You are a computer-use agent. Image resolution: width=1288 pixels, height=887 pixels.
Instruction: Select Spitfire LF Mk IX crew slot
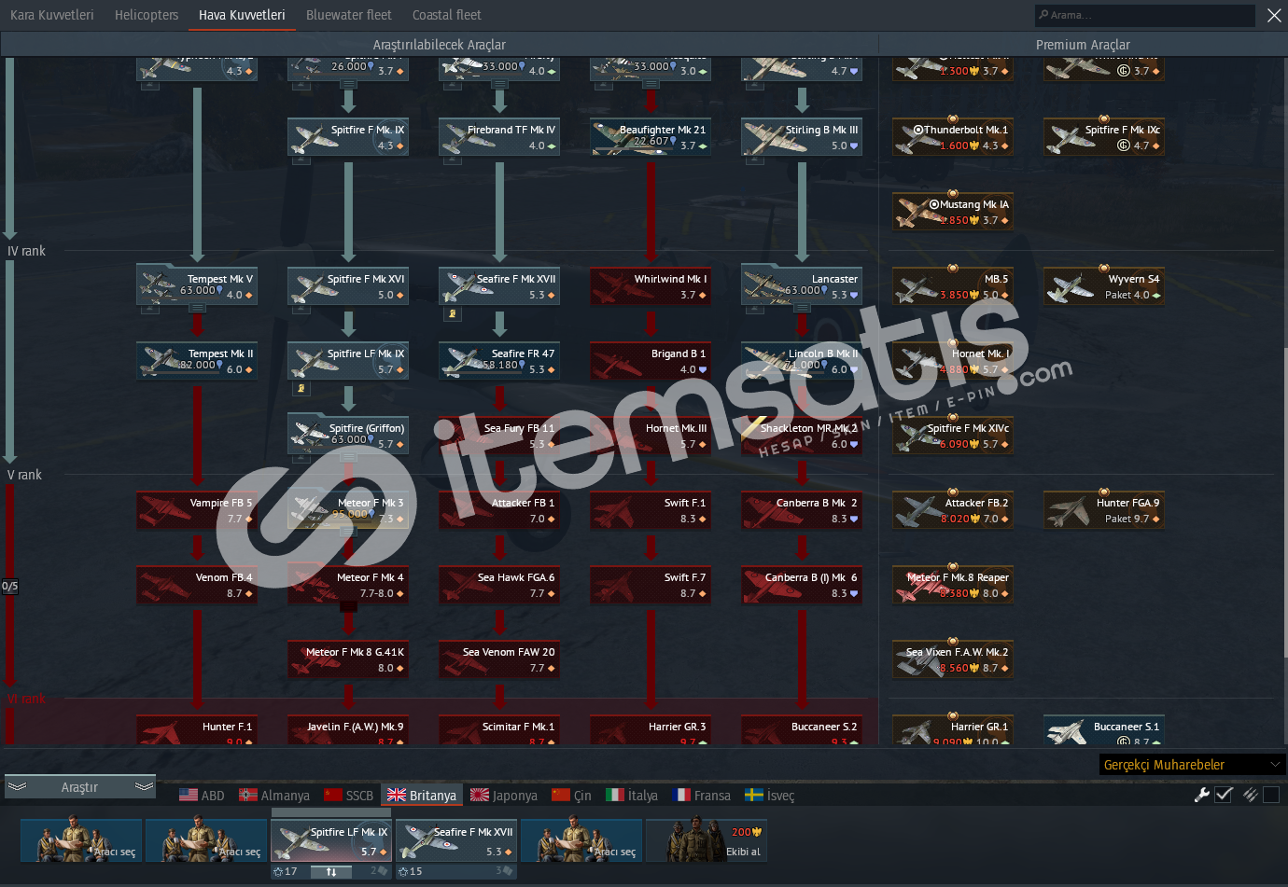point(331,840)
